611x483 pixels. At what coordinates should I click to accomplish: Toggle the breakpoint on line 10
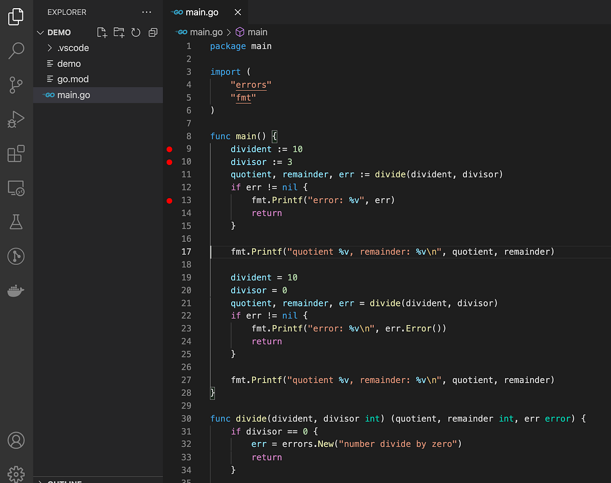[169, 162]
